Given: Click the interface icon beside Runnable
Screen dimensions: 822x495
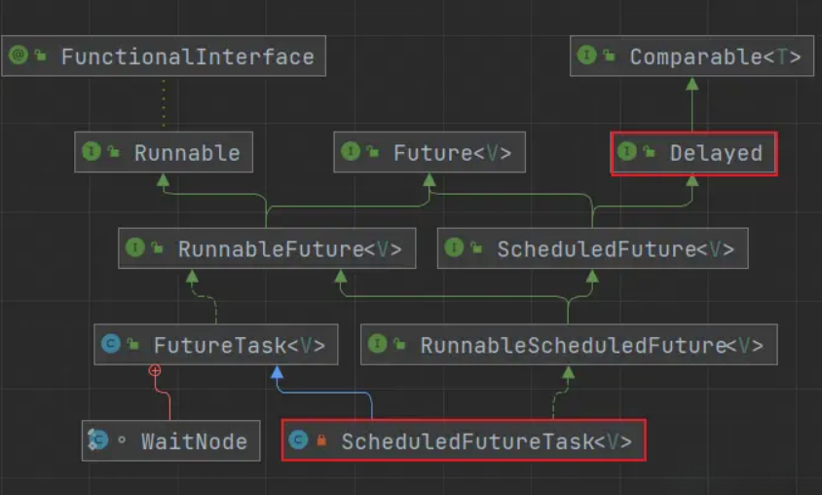Looking at the screenshot, I should pyautogui.click(x=92, y=152).
